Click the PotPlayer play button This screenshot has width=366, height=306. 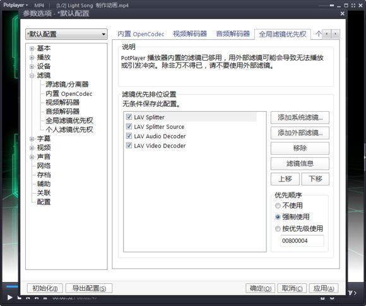(9, 297)
